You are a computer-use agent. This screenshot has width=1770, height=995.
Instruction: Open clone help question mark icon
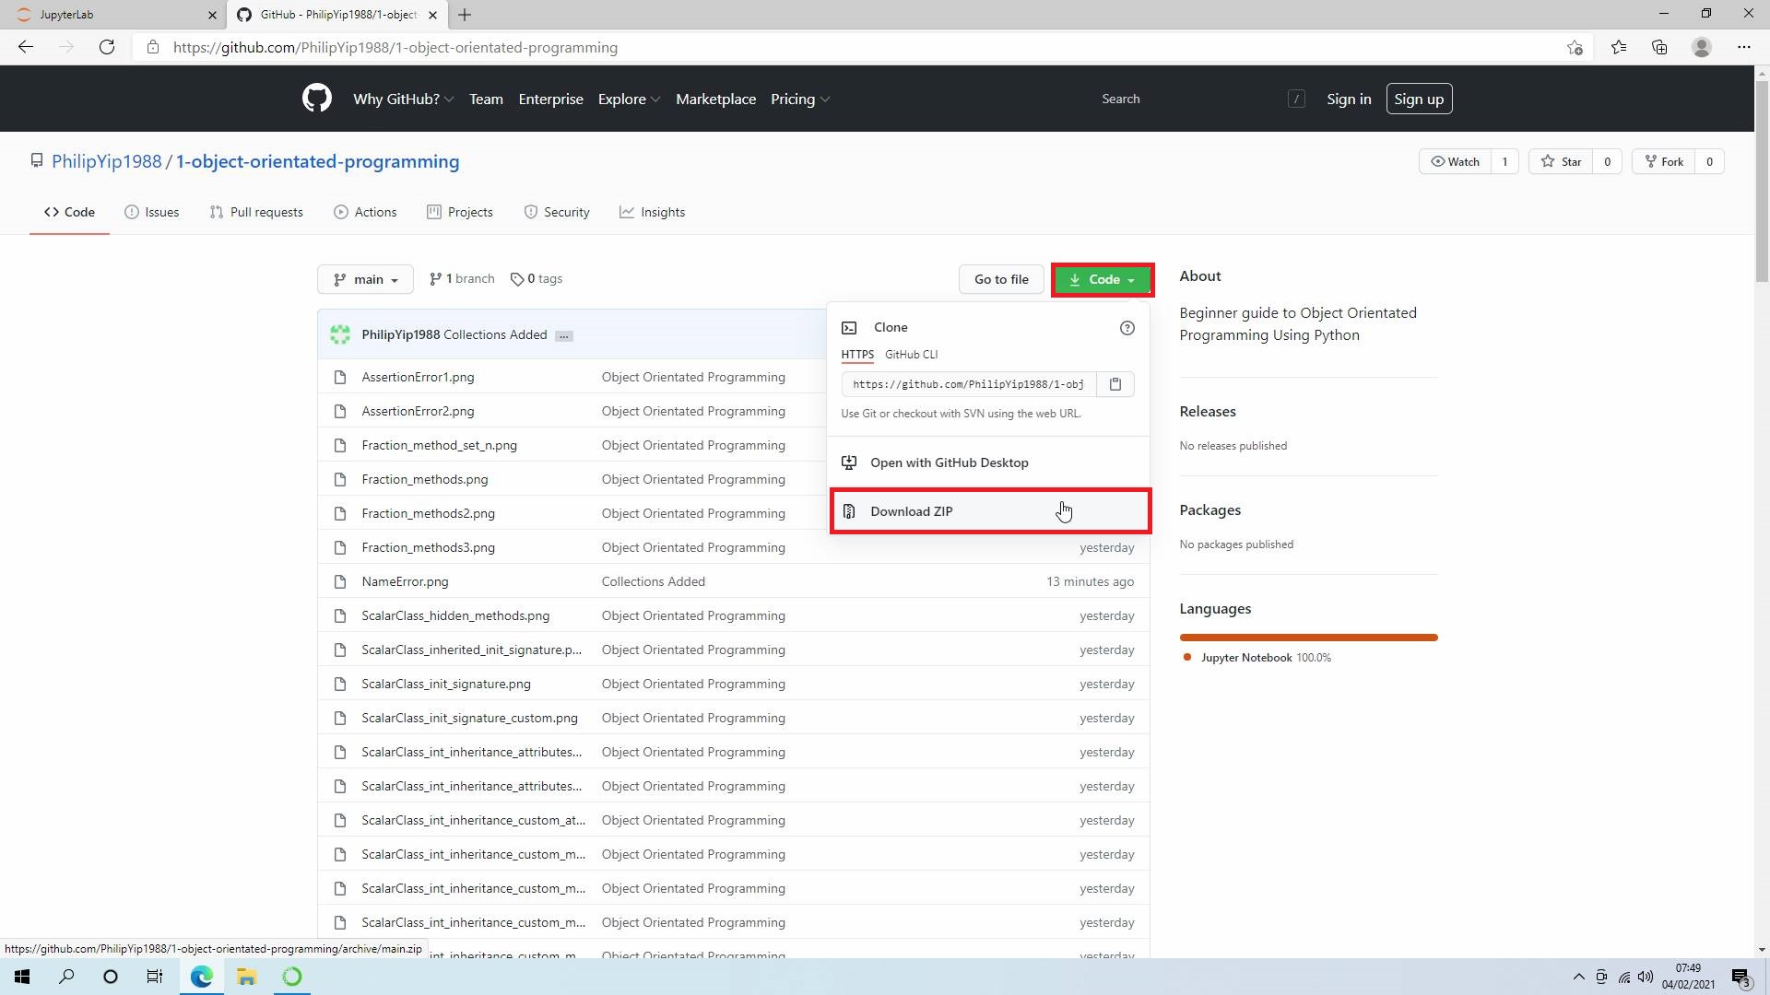coord(1127,328)
